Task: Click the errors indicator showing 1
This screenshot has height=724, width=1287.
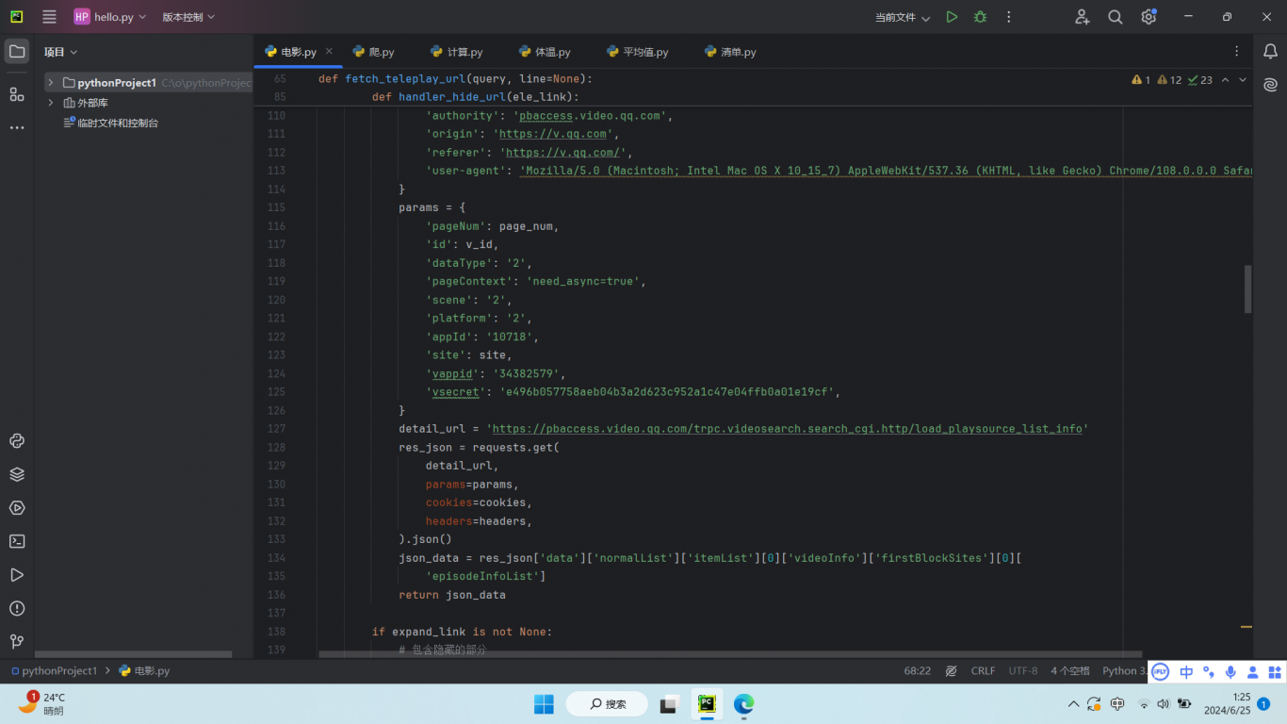Action: [x=1141, y=80]
